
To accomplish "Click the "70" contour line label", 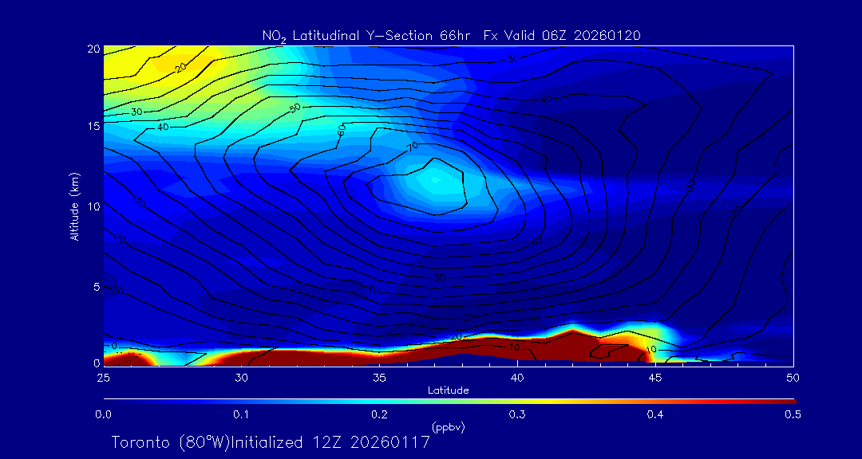I will 413,146.
